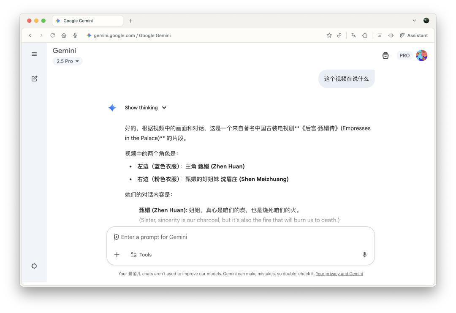The height and width of the screenshot is (313, 456).
Task: Bookmark this page with the star icon
Action: tap(329, 35)
